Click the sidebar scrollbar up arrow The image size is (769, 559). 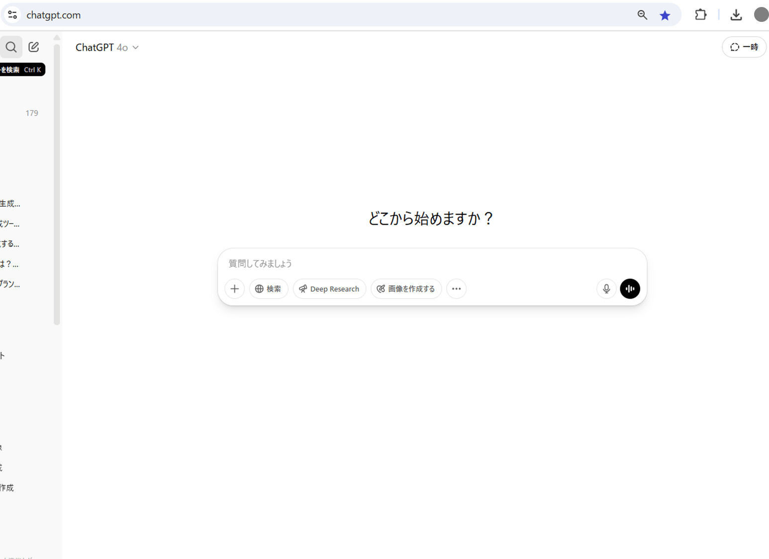[57, 38]
